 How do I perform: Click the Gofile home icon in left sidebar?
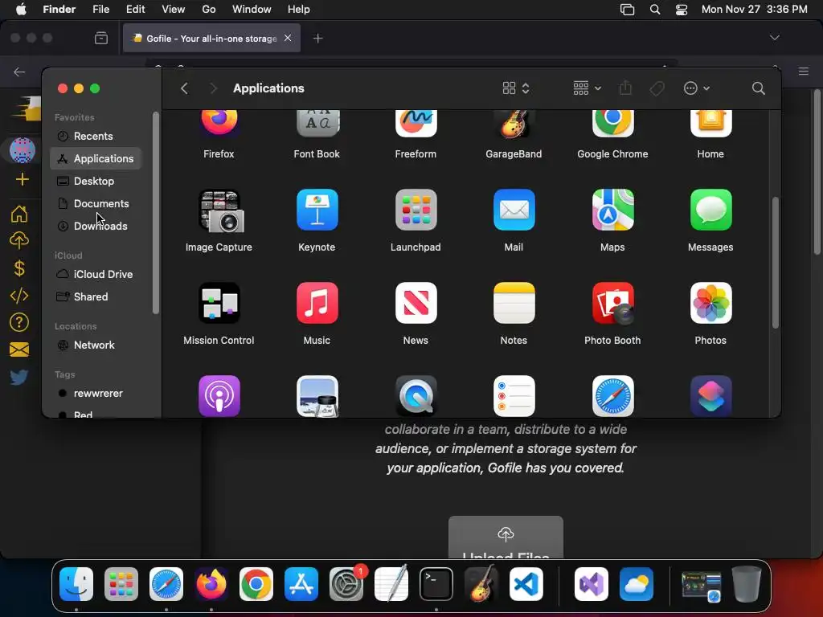[x=19, y=214]
